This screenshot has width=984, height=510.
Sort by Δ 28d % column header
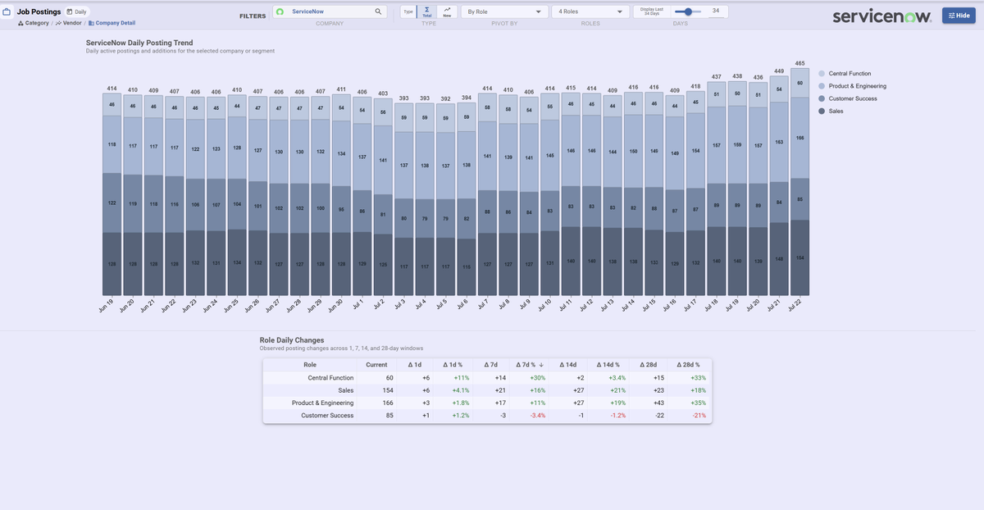click(688, 365)
